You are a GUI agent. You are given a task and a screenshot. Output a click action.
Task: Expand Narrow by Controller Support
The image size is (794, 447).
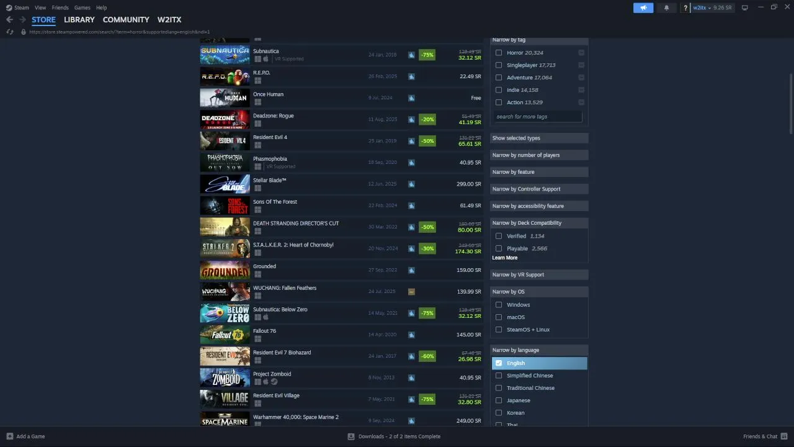tap(539, 189)
